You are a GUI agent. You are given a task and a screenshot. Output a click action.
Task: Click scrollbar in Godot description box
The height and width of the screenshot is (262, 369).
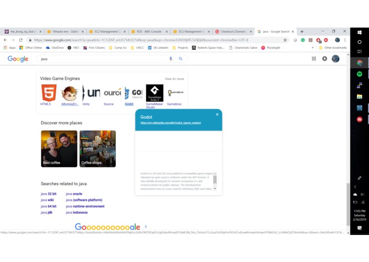click(215, 180)
